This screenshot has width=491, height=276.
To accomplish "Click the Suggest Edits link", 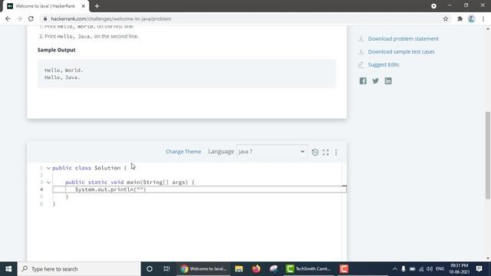I will pos(384,64).
